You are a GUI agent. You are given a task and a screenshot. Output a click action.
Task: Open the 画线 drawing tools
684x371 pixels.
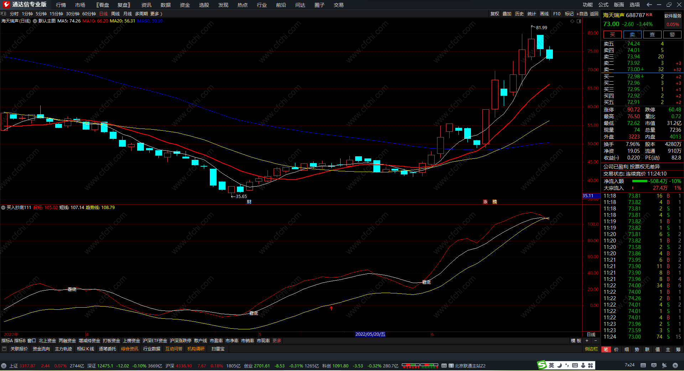click(x=544, y=14)
